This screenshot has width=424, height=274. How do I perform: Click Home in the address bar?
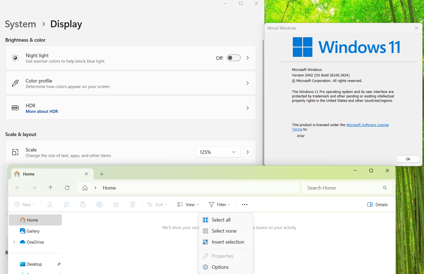pos(109,188)
